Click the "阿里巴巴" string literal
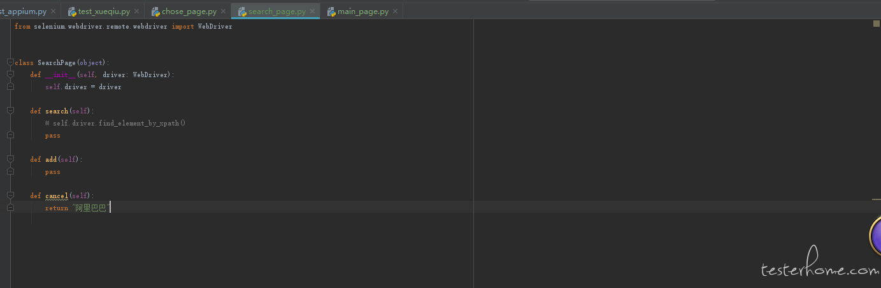The image size is (881, 288). pyautogui.click(x=91, y=208)
